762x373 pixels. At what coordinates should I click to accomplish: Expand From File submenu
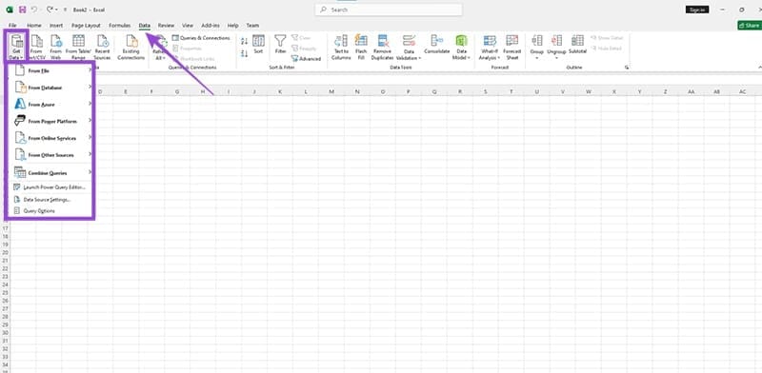53,71
